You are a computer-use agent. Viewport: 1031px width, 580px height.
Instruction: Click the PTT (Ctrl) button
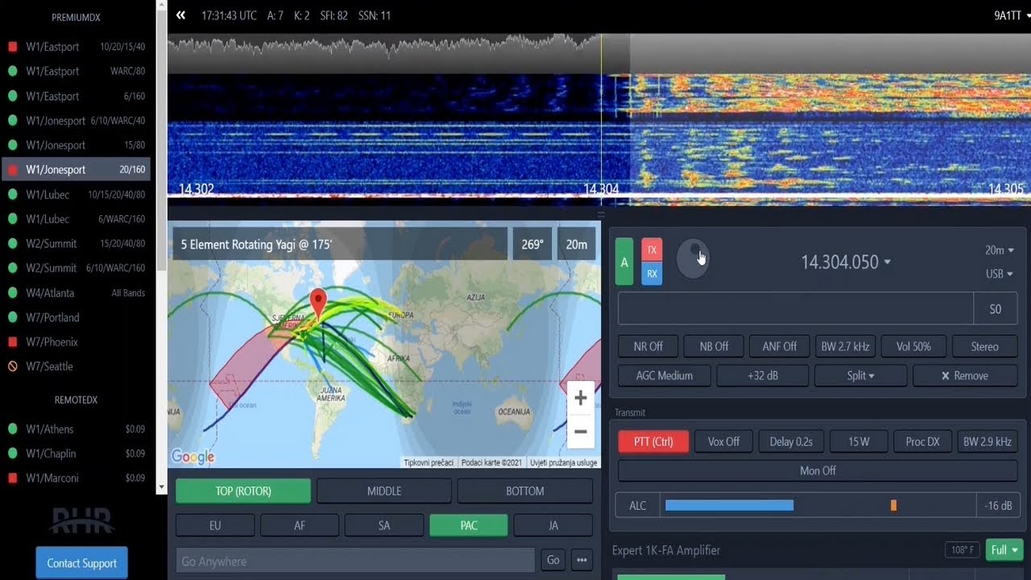(x=653, y=441)
